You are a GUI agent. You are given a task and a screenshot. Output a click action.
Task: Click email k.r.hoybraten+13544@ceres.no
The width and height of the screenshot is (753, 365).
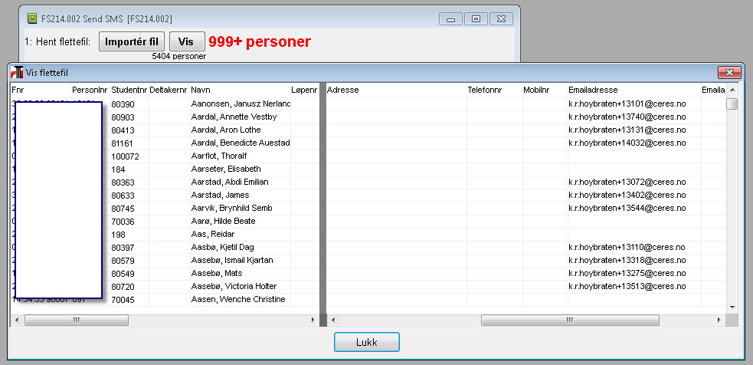(627, 208)
